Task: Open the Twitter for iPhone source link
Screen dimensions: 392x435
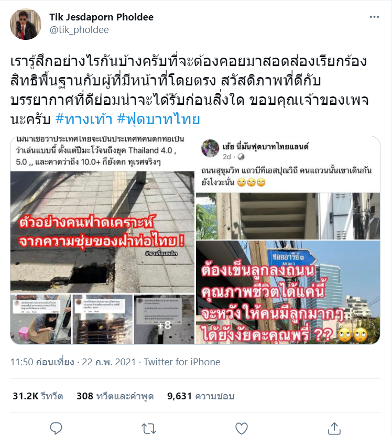Action: 182,362
